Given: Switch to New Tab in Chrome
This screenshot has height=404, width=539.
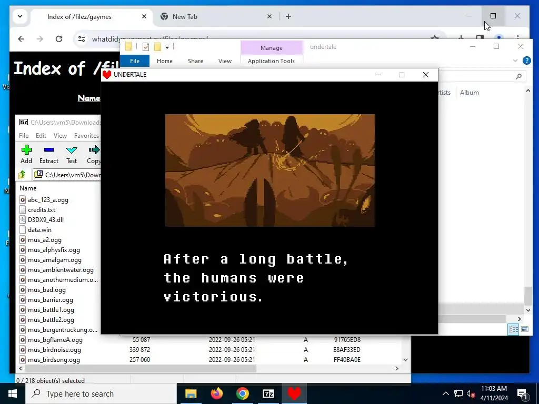Looking at the screenshot, I should pos(216,16).
